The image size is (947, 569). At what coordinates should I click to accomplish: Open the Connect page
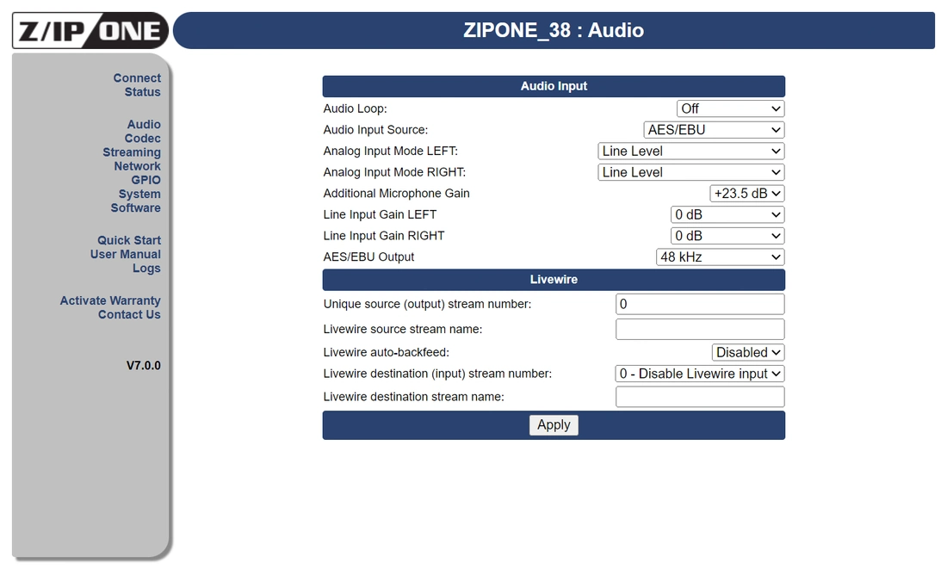(x=137, y=78)
